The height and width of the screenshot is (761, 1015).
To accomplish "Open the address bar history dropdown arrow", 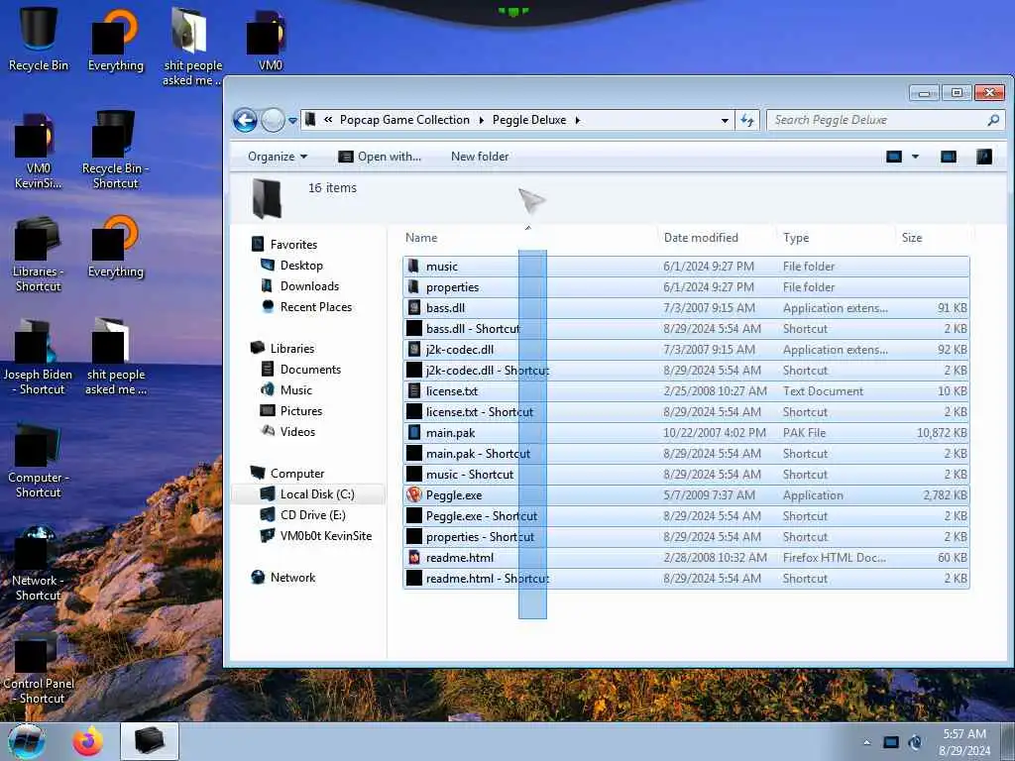I will point(725,120).
